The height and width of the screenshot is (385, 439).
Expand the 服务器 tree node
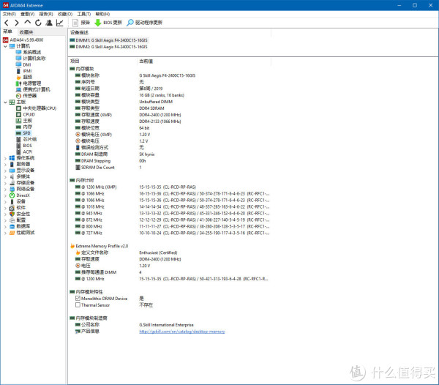click(x=5, y=165)
